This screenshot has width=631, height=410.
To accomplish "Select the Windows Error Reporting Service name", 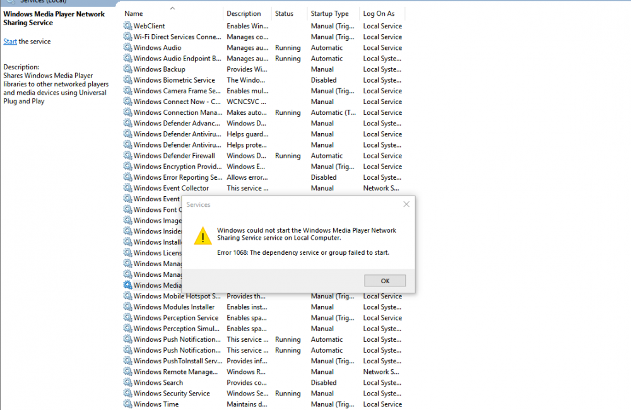I will [178, 177].
